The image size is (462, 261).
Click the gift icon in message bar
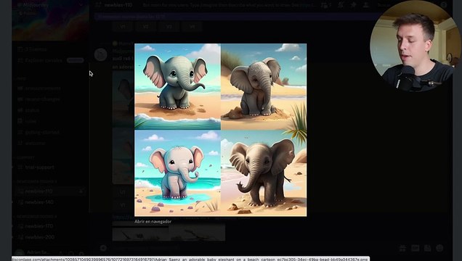point(402,248)
